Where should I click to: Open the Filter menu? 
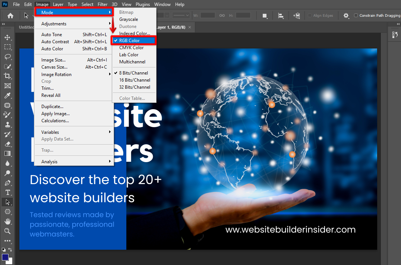[x=102, y=4]
